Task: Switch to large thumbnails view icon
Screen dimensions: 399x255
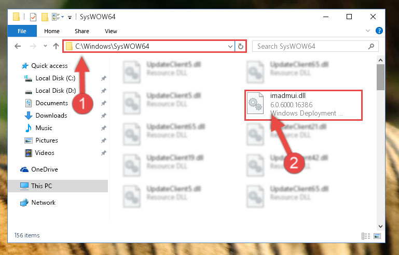Action: (x=377, y=236)
